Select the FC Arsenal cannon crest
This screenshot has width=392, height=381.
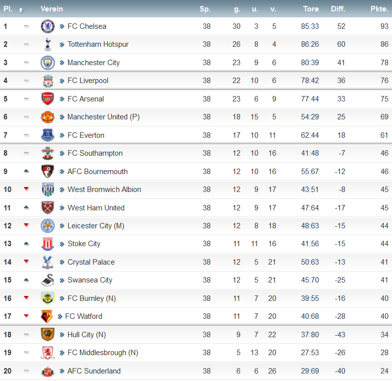[x=48, y=98]
